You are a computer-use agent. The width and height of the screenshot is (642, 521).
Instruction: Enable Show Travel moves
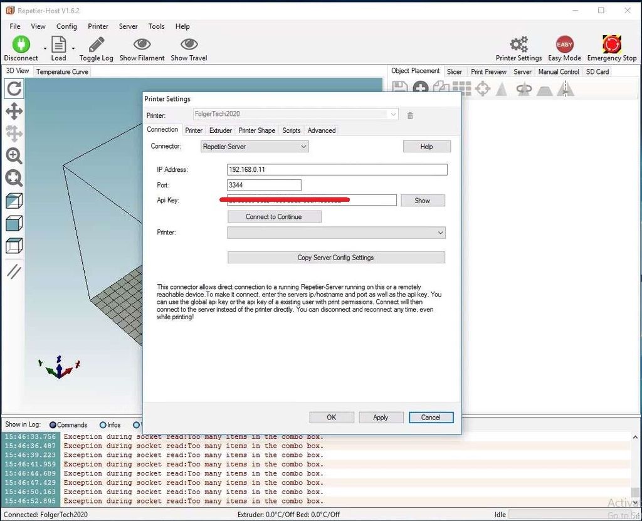(188, 47)
